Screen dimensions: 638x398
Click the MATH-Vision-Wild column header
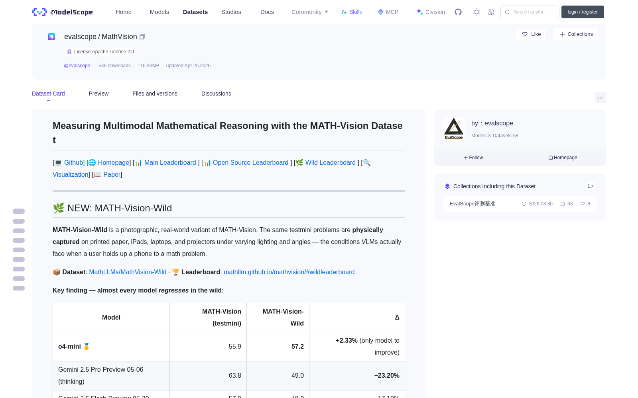278,318
